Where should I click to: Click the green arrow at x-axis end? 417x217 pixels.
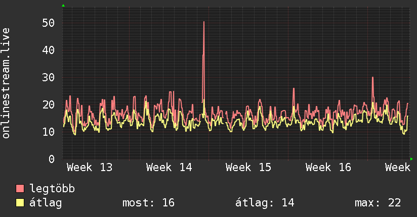pos(411,159)
